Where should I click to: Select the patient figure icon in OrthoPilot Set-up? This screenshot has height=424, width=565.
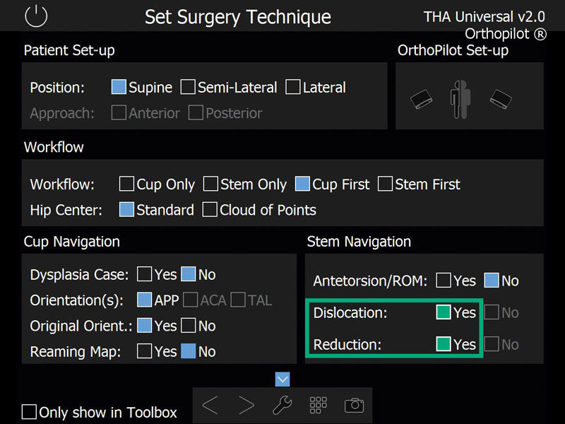[x=460, y=100]
